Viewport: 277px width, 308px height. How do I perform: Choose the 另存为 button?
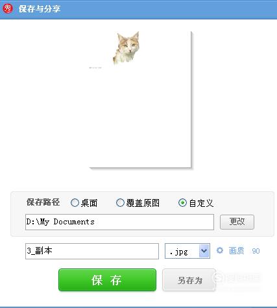[189, 280]
